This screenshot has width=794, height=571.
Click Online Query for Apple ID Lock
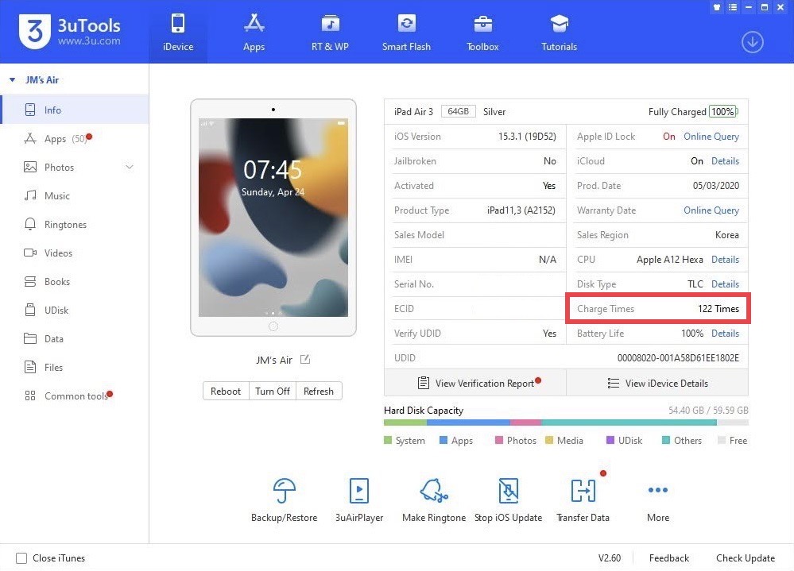click(x=711, y=137)
